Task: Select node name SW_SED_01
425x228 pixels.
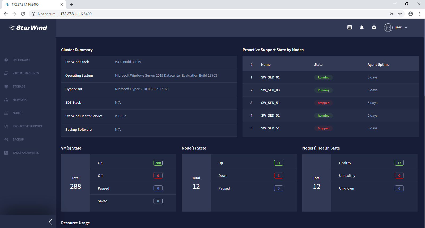Action: (x=270, y=77)
